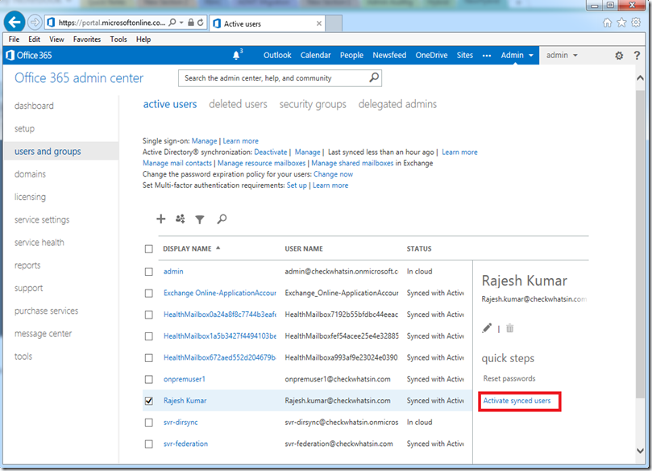Click the browser address bar URL
This screenshot has width=652, height=471.
(x=112, y=23)
